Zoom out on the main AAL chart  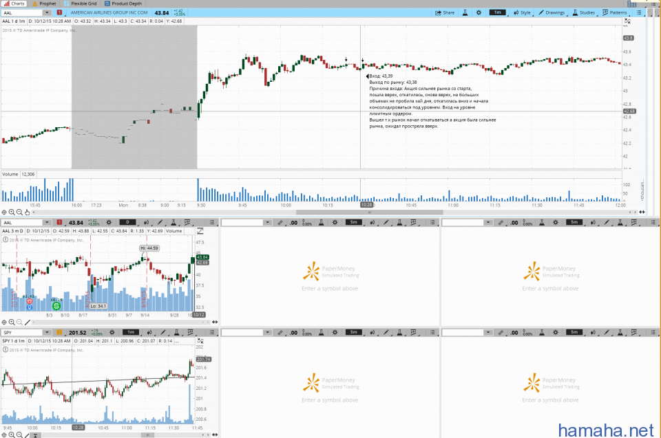[19, 212]
